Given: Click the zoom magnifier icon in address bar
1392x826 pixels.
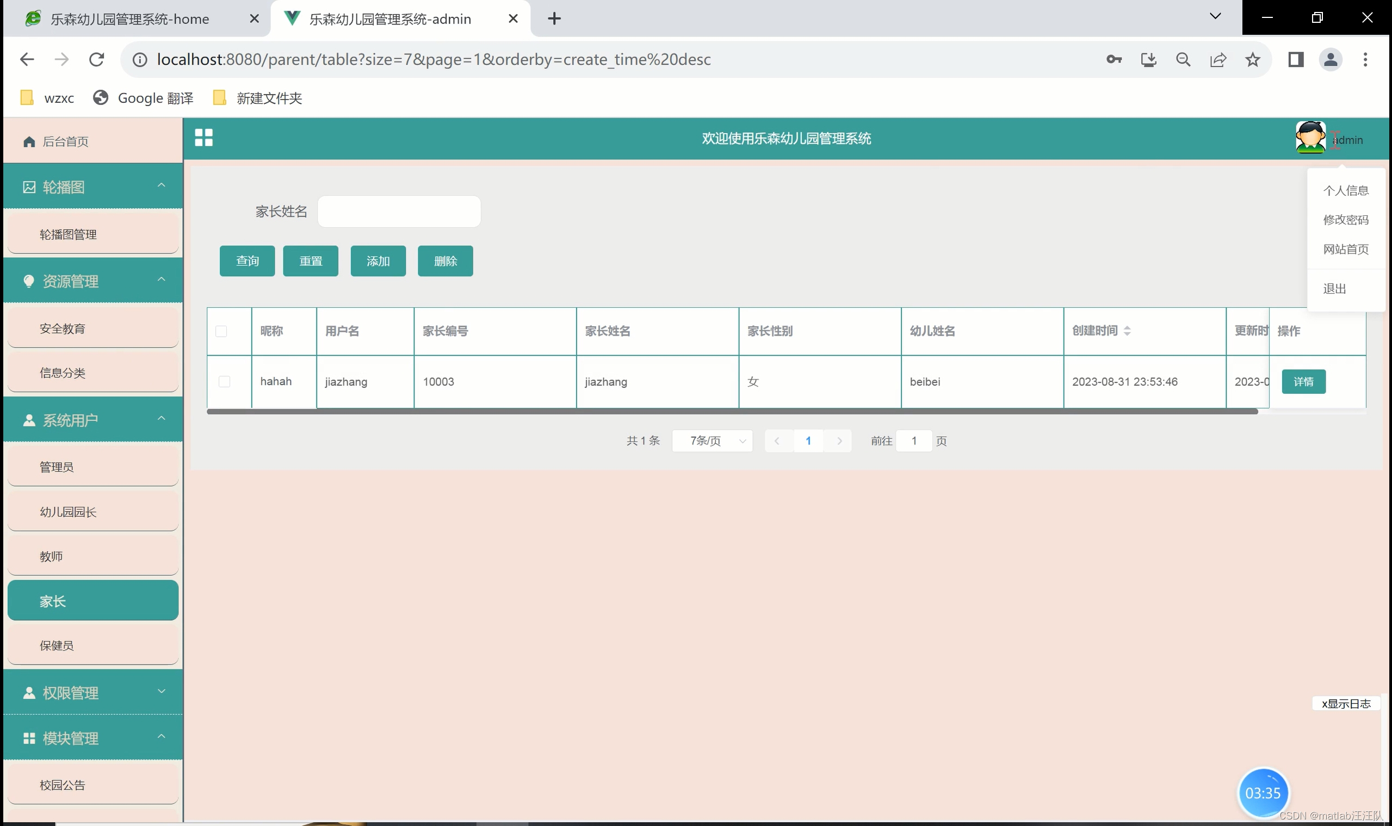Looking at the screenshot, I should point(1183,60).
